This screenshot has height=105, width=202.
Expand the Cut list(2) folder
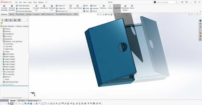(x=1, y=36)
